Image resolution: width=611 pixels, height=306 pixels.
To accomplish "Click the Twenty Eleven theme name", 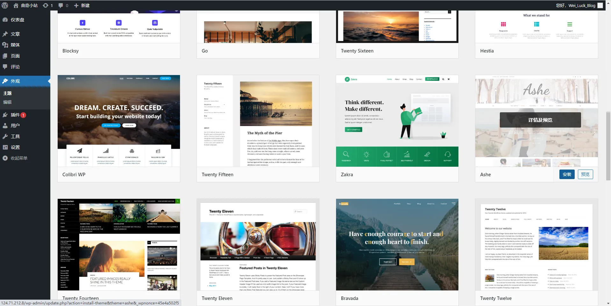I will click(217, 298).
